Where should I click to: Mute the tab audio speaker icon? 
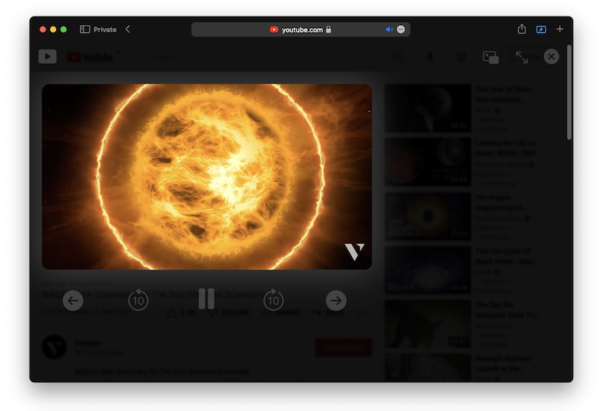click(x=389, y=30)
